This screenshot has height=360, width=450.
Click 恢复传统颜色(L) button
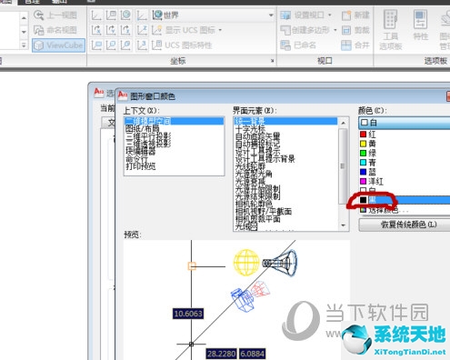(x=405, y=225)
